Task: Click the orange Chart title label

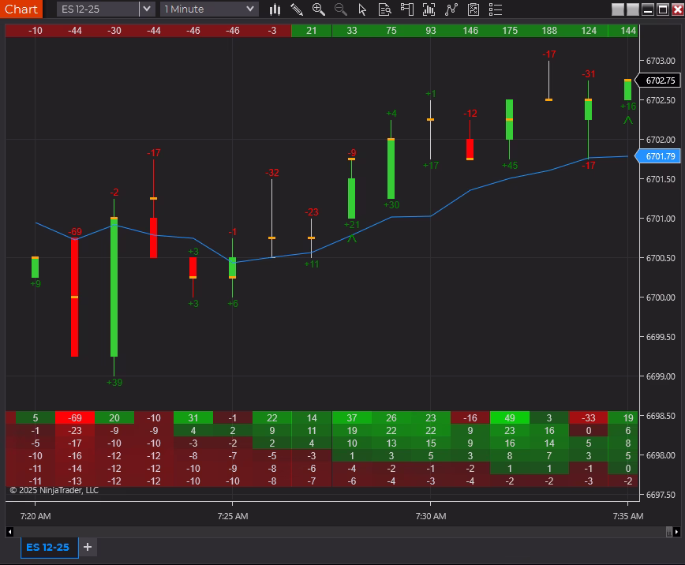Action: click(x=21, y=9)
